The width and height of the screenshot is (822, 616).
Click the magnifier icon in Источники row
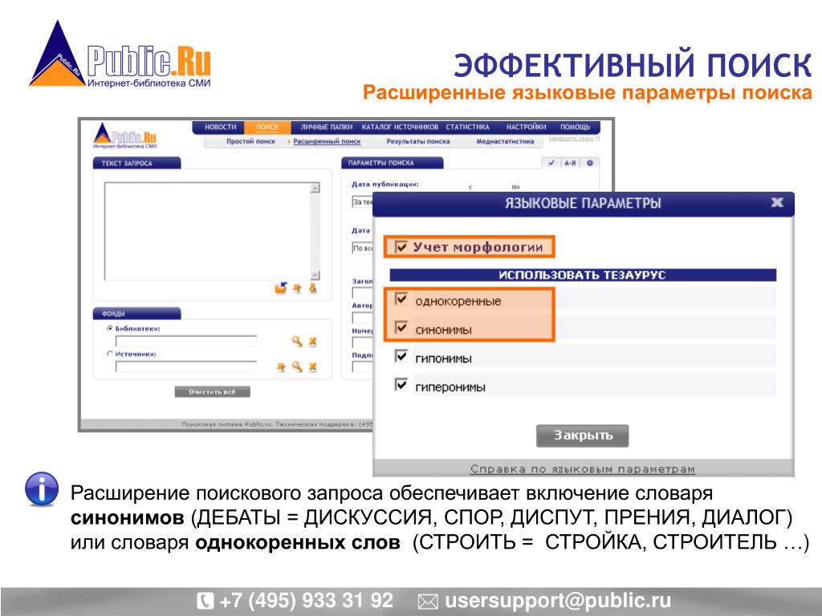(x=297, y=367)
